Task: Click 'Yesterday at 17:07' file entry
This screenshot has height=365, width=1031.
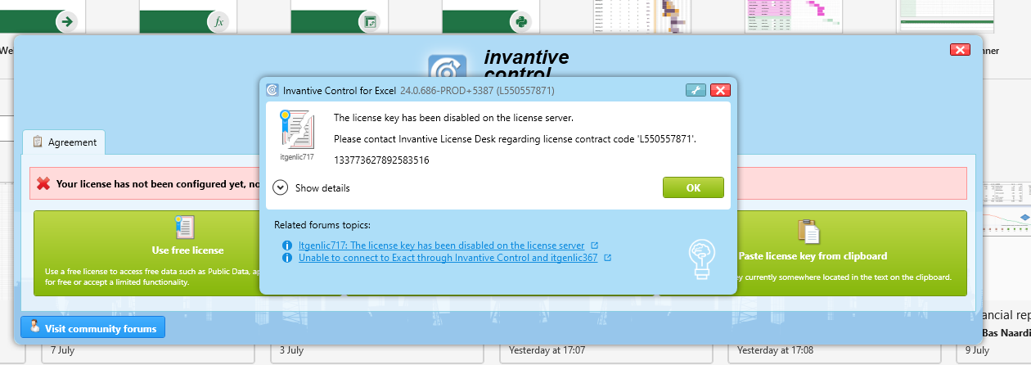Action: tap(547, 350)
